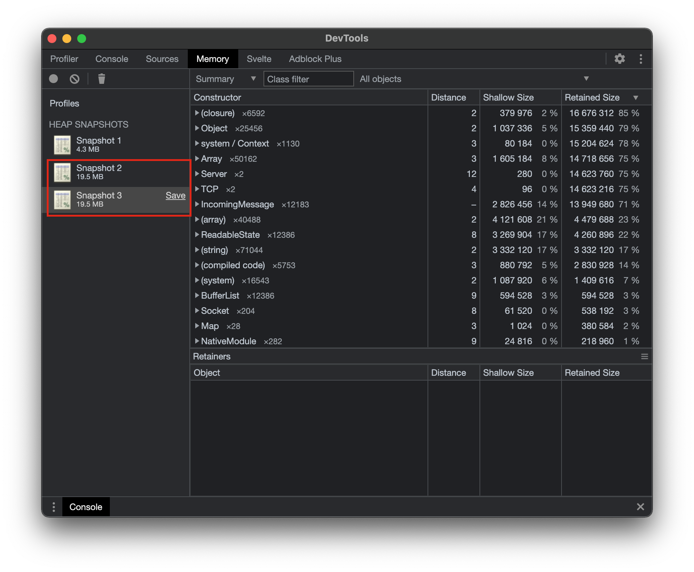Click the 4 479 688 retained size value
This screenshot has height=572, width=694.
pos(594,219)
